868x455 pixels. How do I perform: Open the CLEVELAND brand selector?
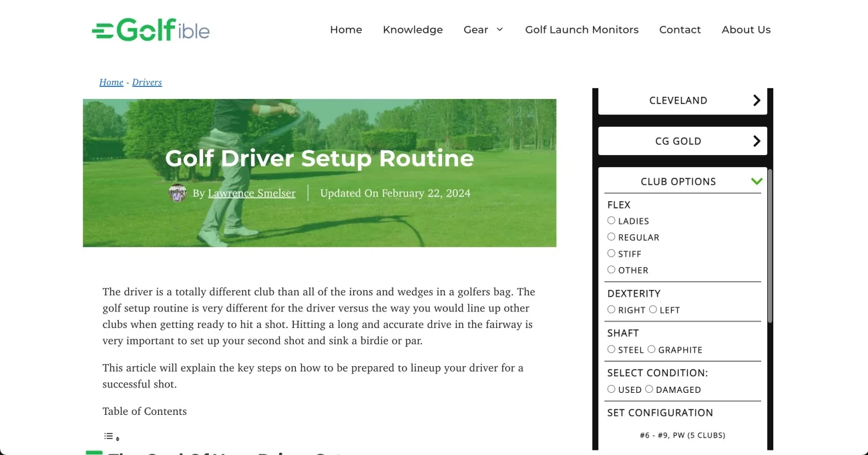(682, 100)
